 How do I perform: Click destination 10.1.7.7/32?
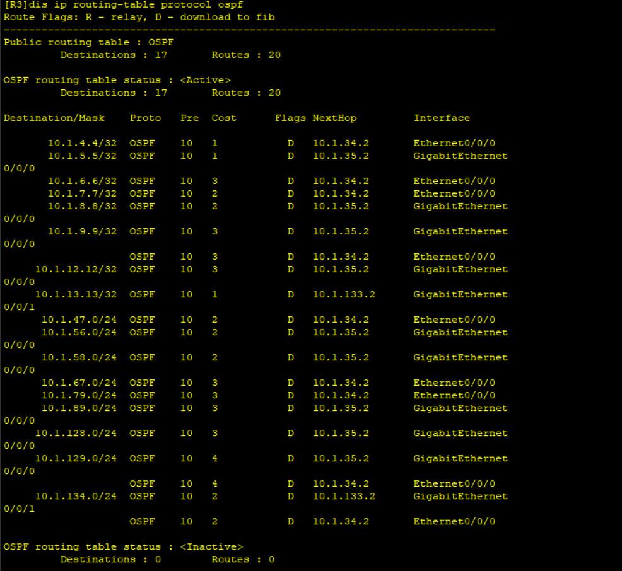83,193
